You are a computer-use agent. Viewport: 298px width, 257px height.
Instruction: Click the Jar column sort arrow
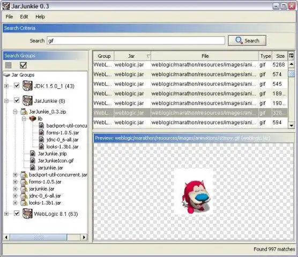148,56
